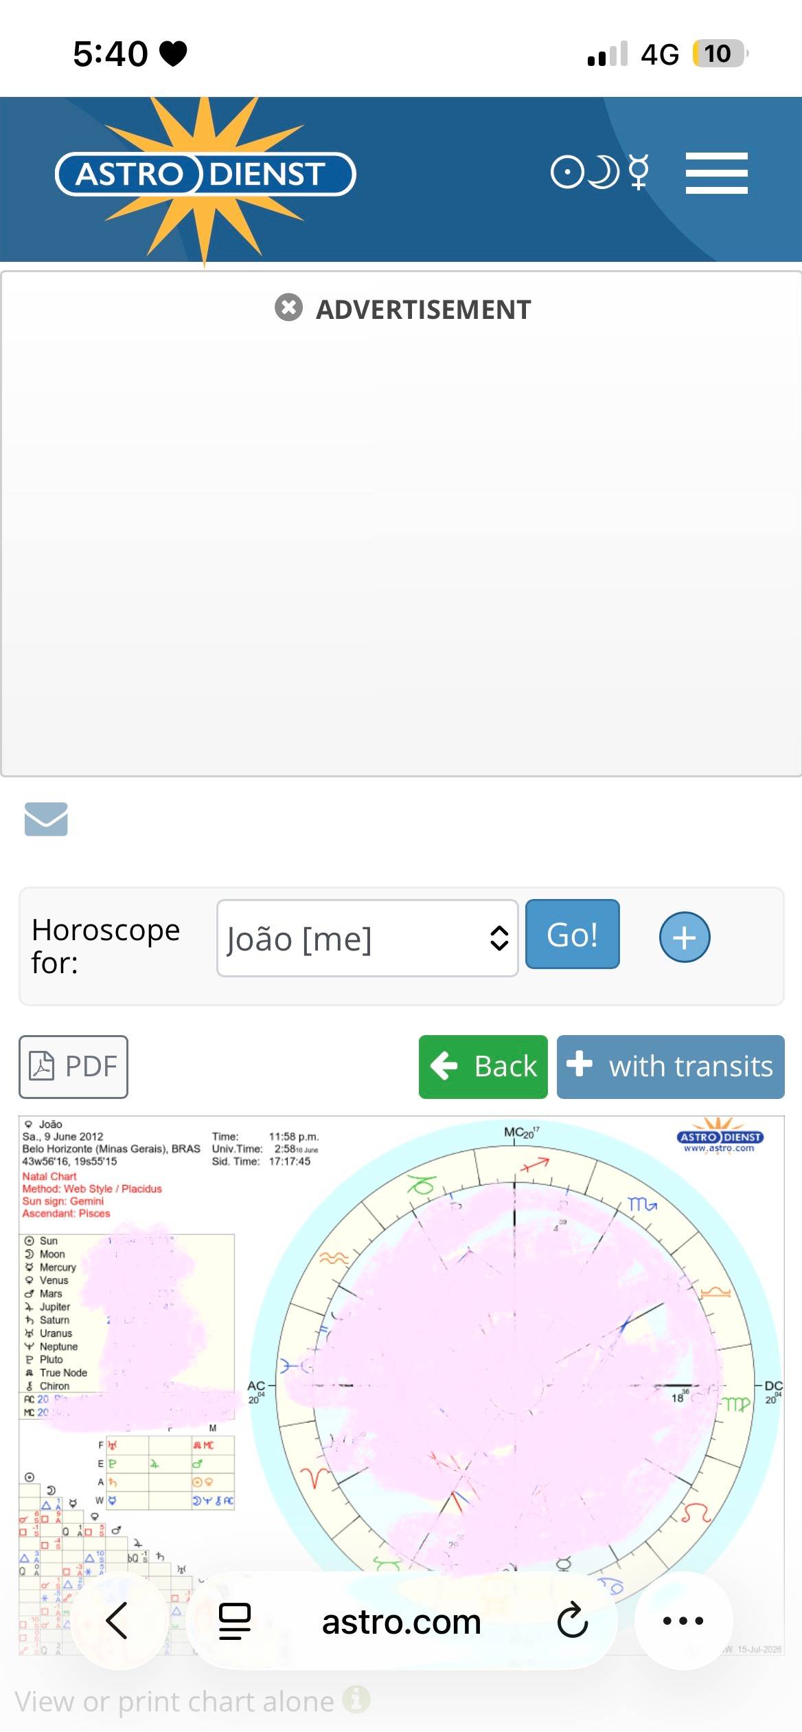The width and height of the screenshot is (802, 1732).
Task: Click the Astrodienst www.astro.com logo in chart
Action: pos(720,1137)
